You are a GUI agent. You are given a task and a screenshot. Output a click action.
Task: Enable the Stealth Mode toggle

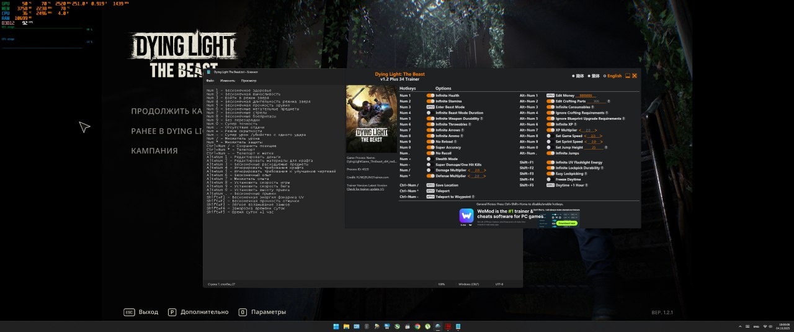click(x=430, y=159)
